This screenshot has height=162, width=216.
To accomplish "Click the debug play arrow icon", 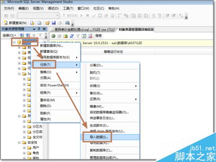I will pos(82,15).
